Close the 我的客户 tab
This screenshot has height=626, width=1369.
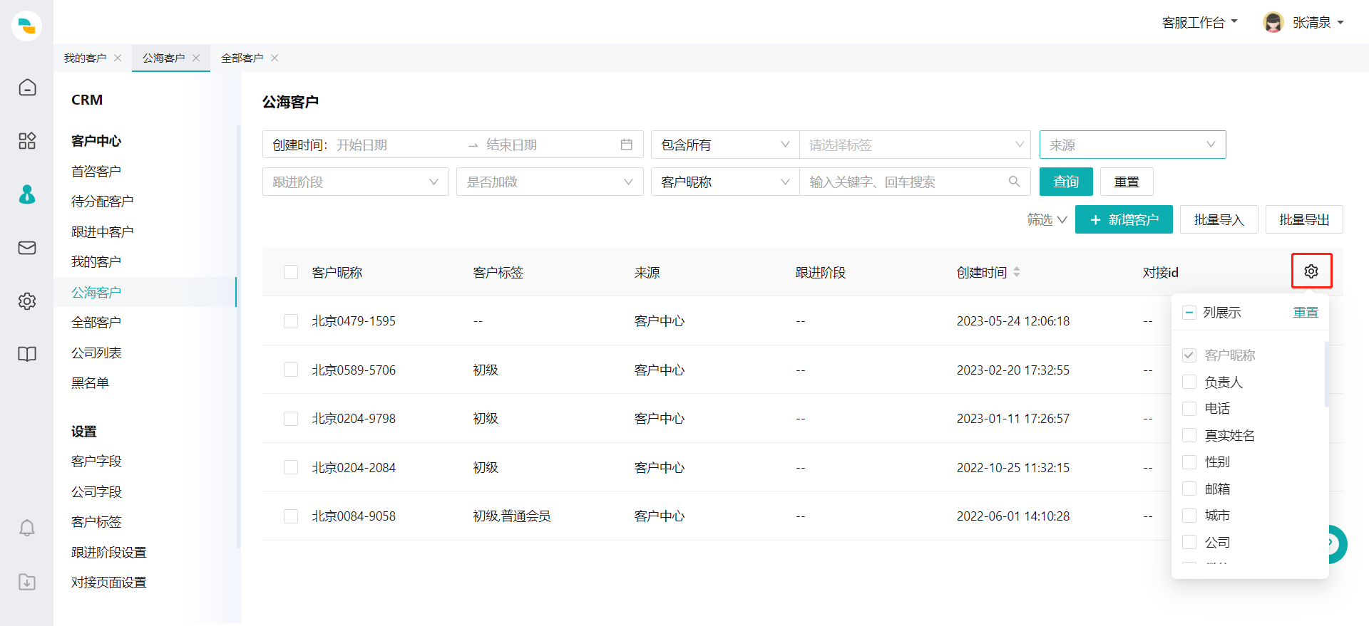click(x=118, y=58)
